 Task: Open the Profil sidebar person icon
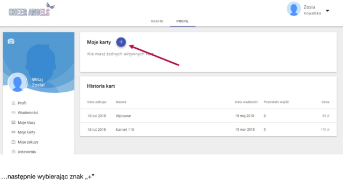tap(13, 103)
